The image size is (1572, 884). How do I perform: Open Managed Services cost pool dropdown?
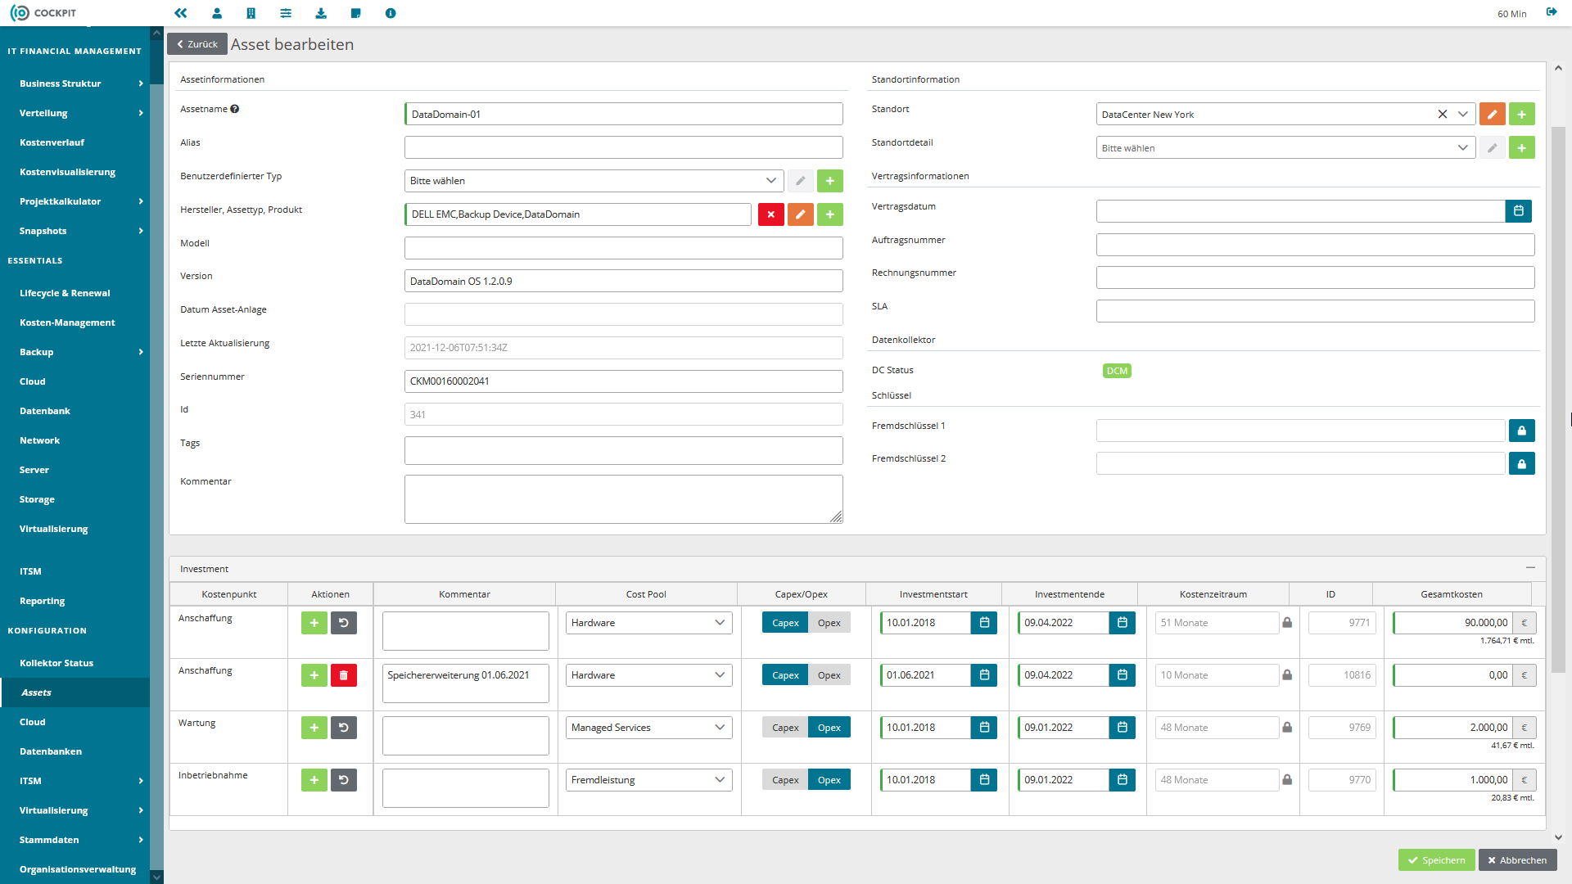point(648,728)
